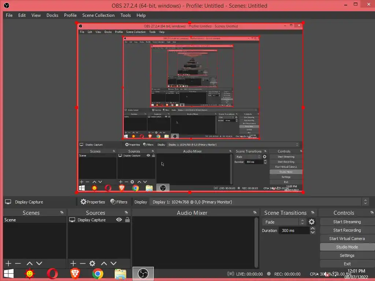Open the Display selection dropdown
375x281 pixels.
click(x=259, y=202)
